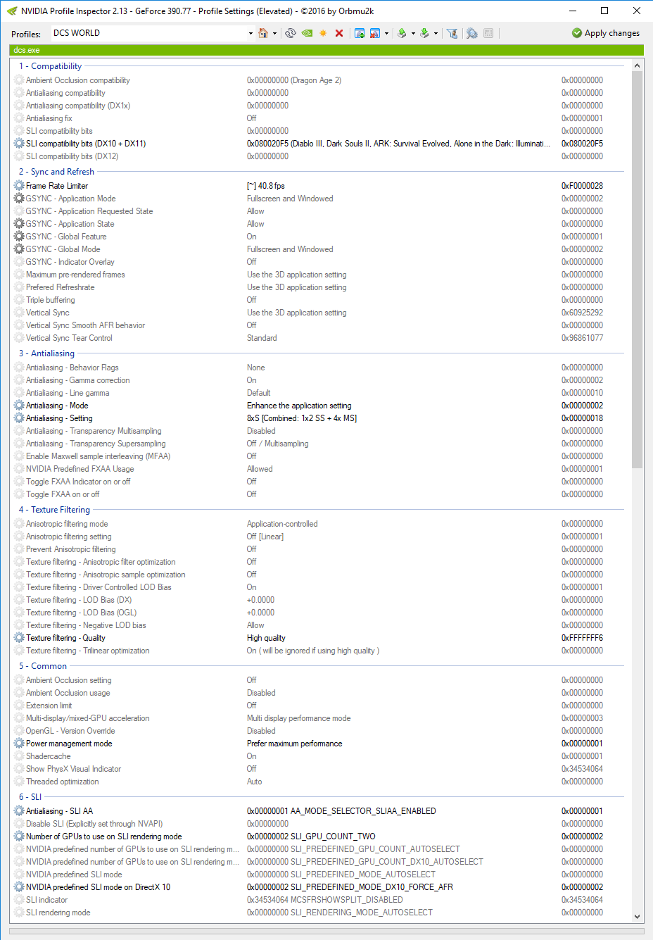Click gear icon of Number of GPUs row
Image resolution: width=653 pixels, height=940 pixels.
click(x=19, y=836)
